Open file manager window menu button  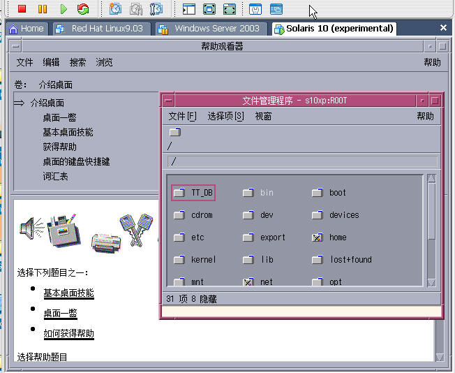tap(169, 101)
